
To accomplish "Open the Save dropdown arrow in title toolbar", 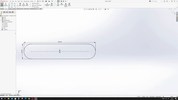I will [47, 1].
